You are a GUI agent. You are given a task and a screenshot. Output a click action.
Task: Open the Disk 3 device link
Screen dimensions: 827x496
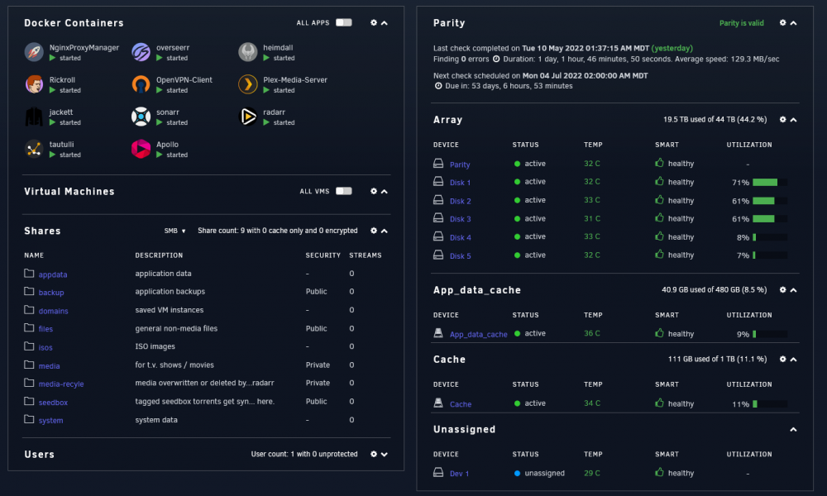(x=461, y=219)
